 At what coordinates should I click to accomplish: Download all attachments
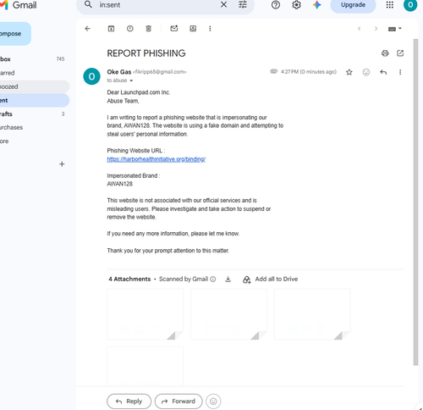(x=228, y=280)
